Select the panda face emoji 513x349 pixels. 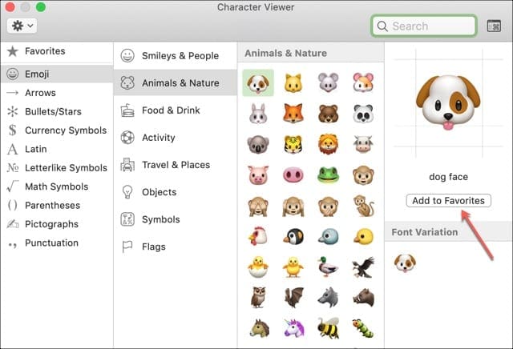pyautogui.click(x=364, y=114)
